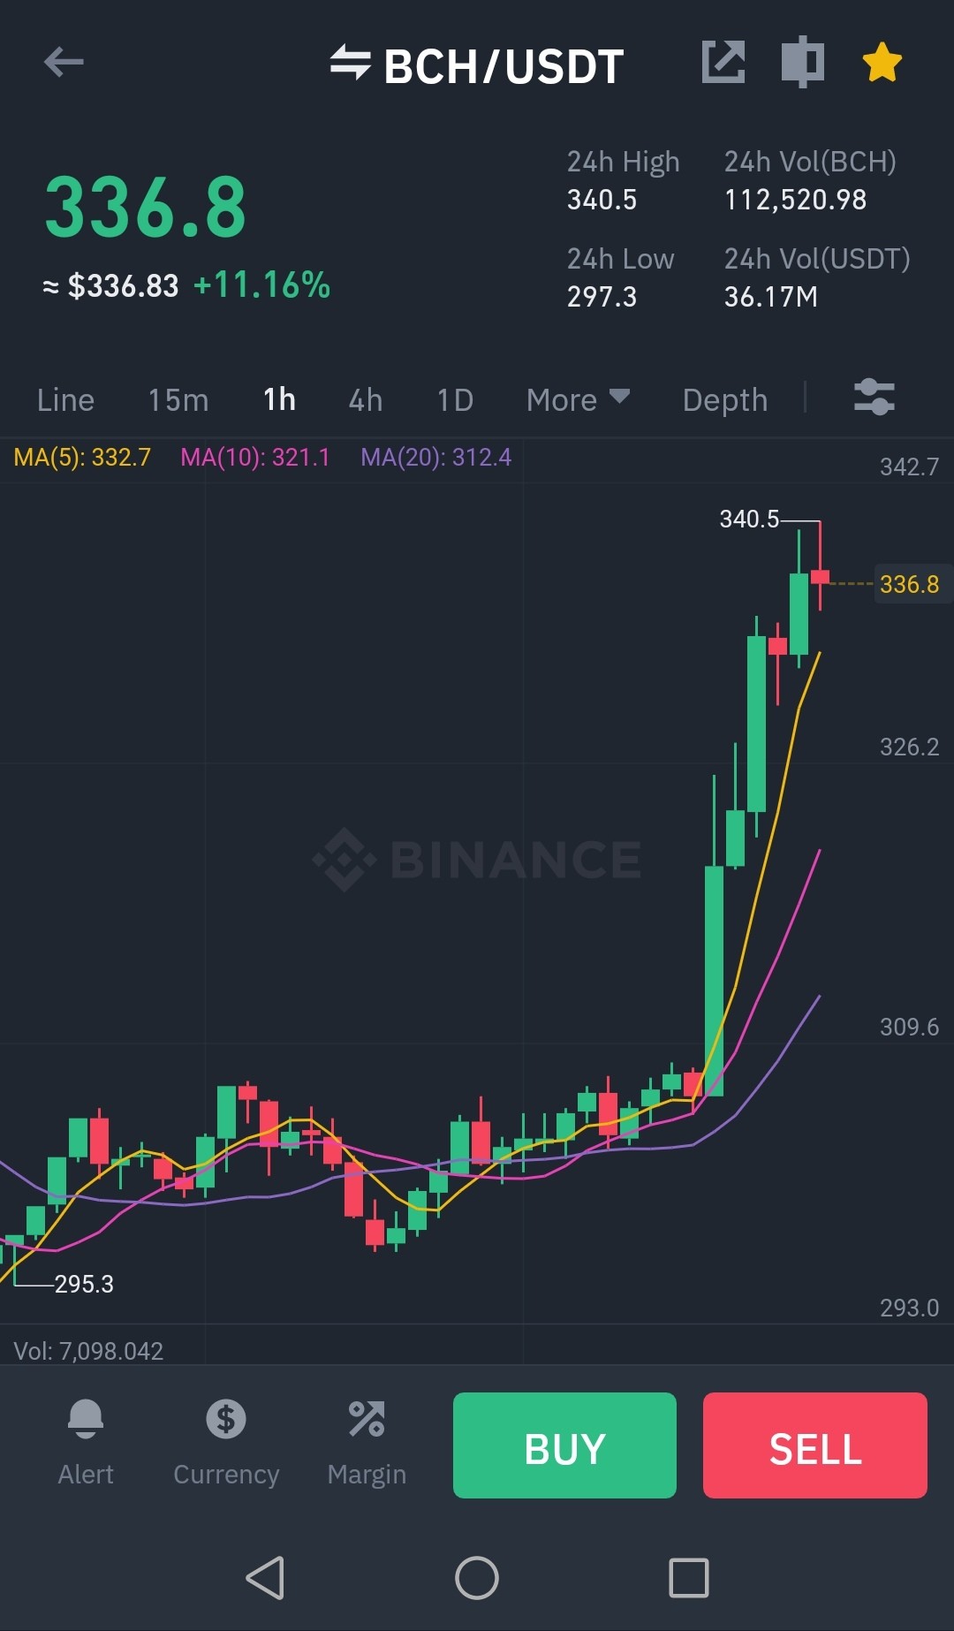The height and width of the screenshot is (1631, 954).
Task: Select the 1D interval
Action: pyautogui.click(x=456, y=399)
